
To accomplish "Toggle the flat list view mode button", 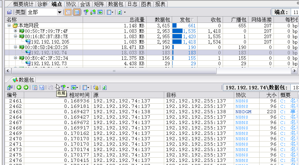I will click(77, 12).
